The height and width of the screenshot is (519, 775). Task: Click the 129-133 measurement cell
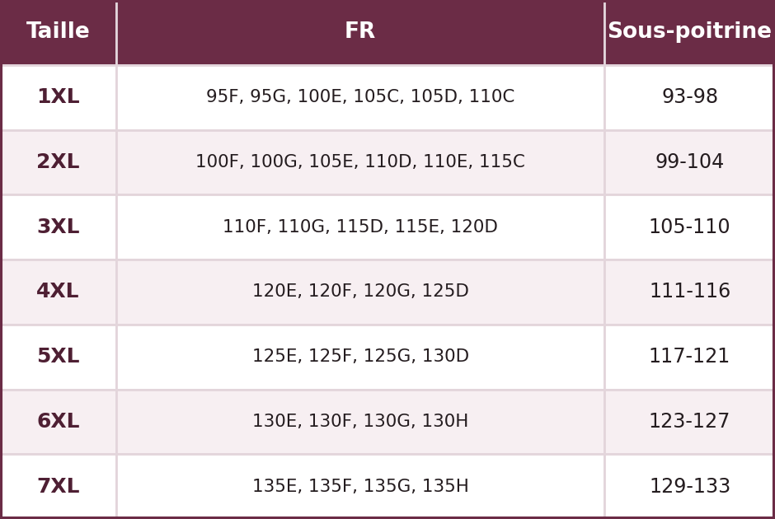[689, 486]
